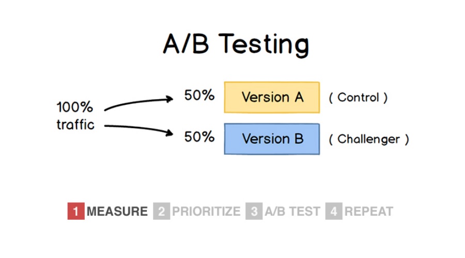The height and width of the screenshot is (258, 465).
Task: Click the ( Challenger ) label
Action: point(369,139)
